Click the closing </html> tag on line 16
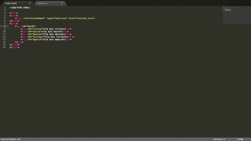The height and width of the screenshot is (141, 251). (15, 47)
